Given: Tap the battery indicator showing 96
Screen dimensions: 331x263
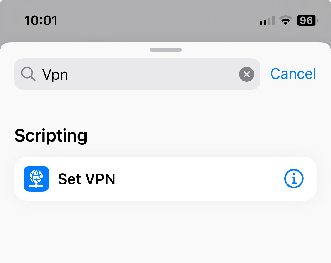Looking at the screenshot, I should click(x=307, y=21).
